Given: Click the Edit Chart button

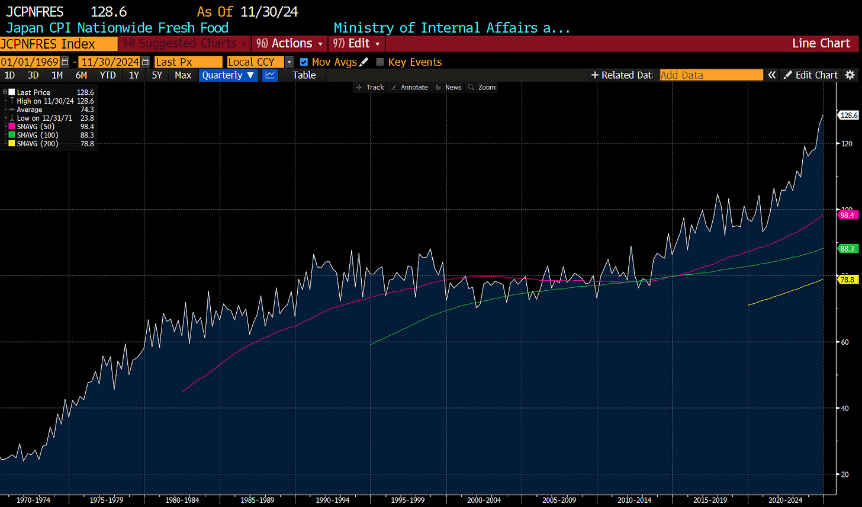Looking at the screenshot, I should pyautogui.click(x=811, y=75).
